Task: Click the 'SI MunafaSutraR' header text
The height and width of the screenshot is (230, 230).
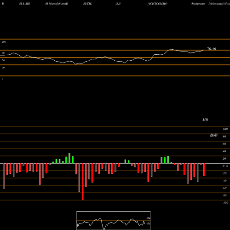Action: pos(57,4)
